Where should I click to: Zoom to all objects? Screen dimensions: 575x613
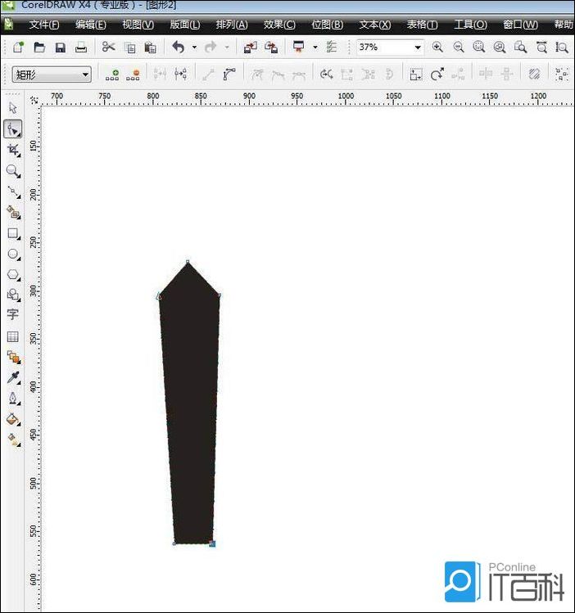(x=500, y=47)
